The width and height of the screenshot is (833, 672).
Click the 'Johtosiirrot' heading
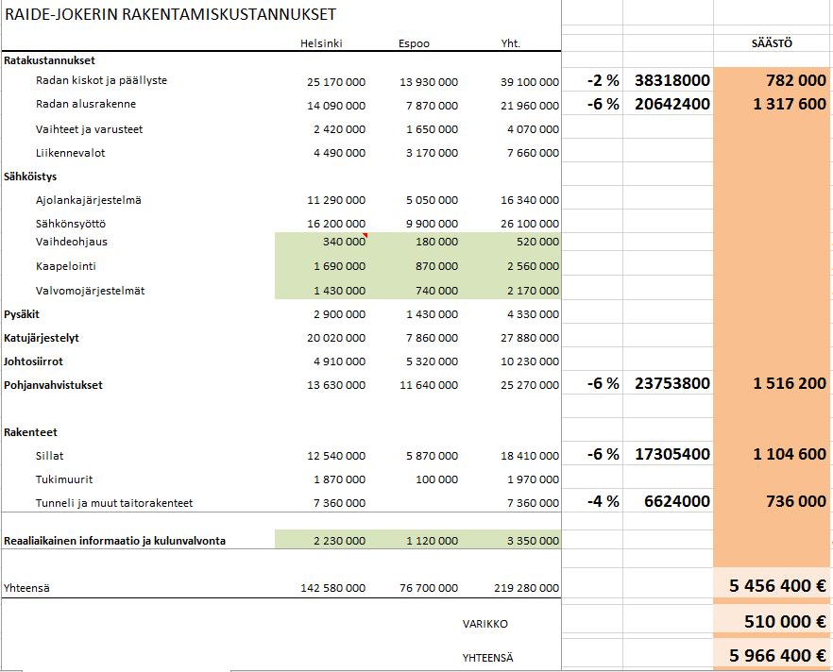point(33,361)
